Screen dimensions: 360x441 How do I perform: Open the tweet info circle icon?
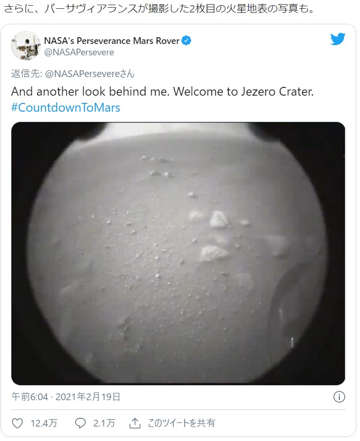pyautogui.click(x=339, y=397)
